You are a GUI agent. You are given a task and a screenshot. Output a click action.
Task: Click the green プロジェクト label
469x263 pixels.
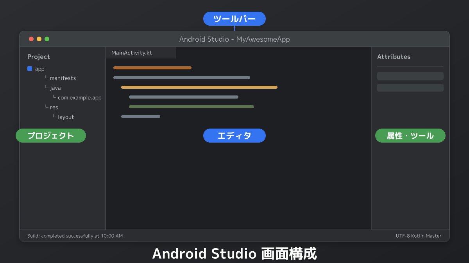[x=51, y=136]
